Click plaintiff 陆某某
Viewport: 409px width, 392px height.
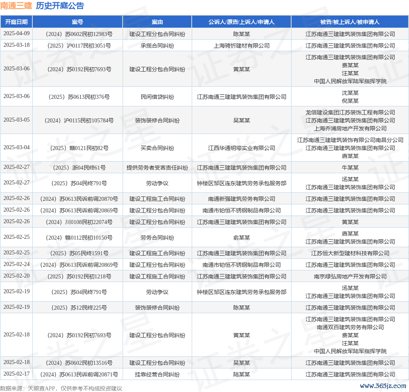point(242,374)
